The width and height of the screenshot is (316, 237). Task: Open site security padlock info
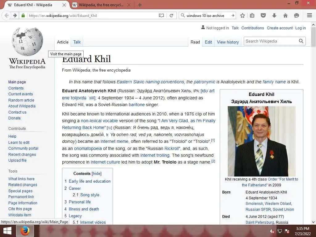23,15
